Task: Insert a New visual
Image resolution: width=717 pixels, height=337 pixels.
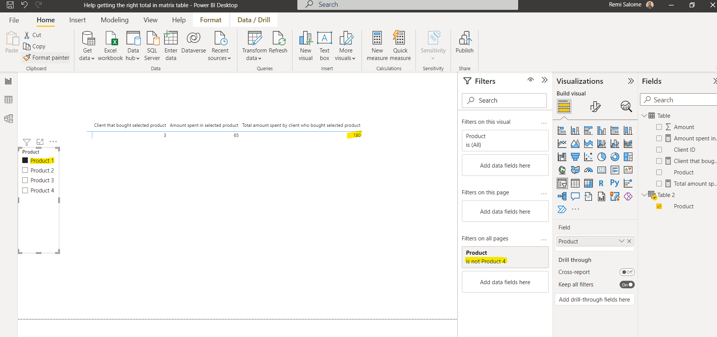Action: coord(306,46)
